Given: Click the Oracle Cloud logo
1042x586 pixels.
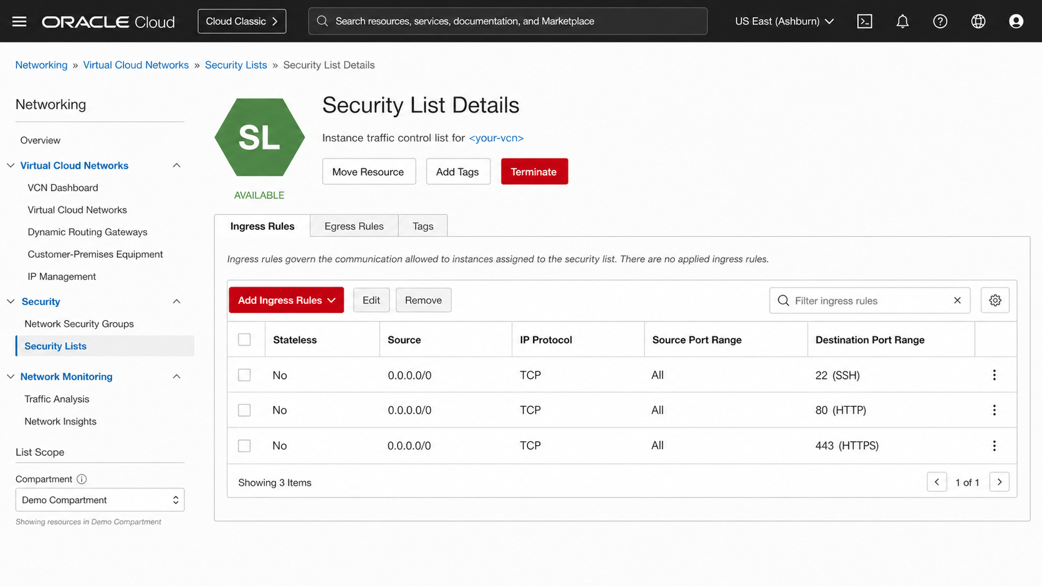Looking at the screenshot, I should pyautogui.click(x=108, y=22).
